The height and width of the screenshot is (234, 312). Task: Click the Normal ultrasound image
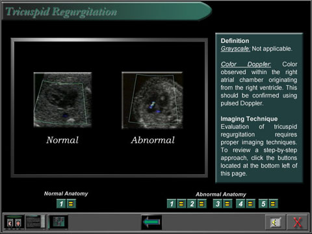(x=62, y=99)
